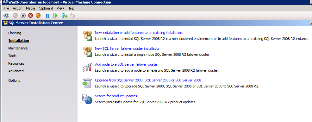Turn off the virtual machine with the stop icon

click(x=23, y=15)
